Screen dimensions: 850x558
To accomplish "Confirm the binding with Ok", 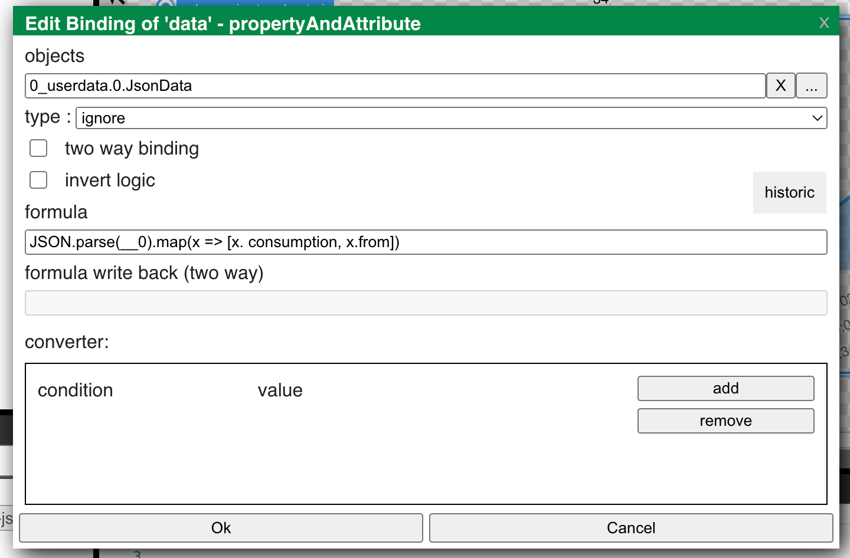I will (x=221, y=528).
